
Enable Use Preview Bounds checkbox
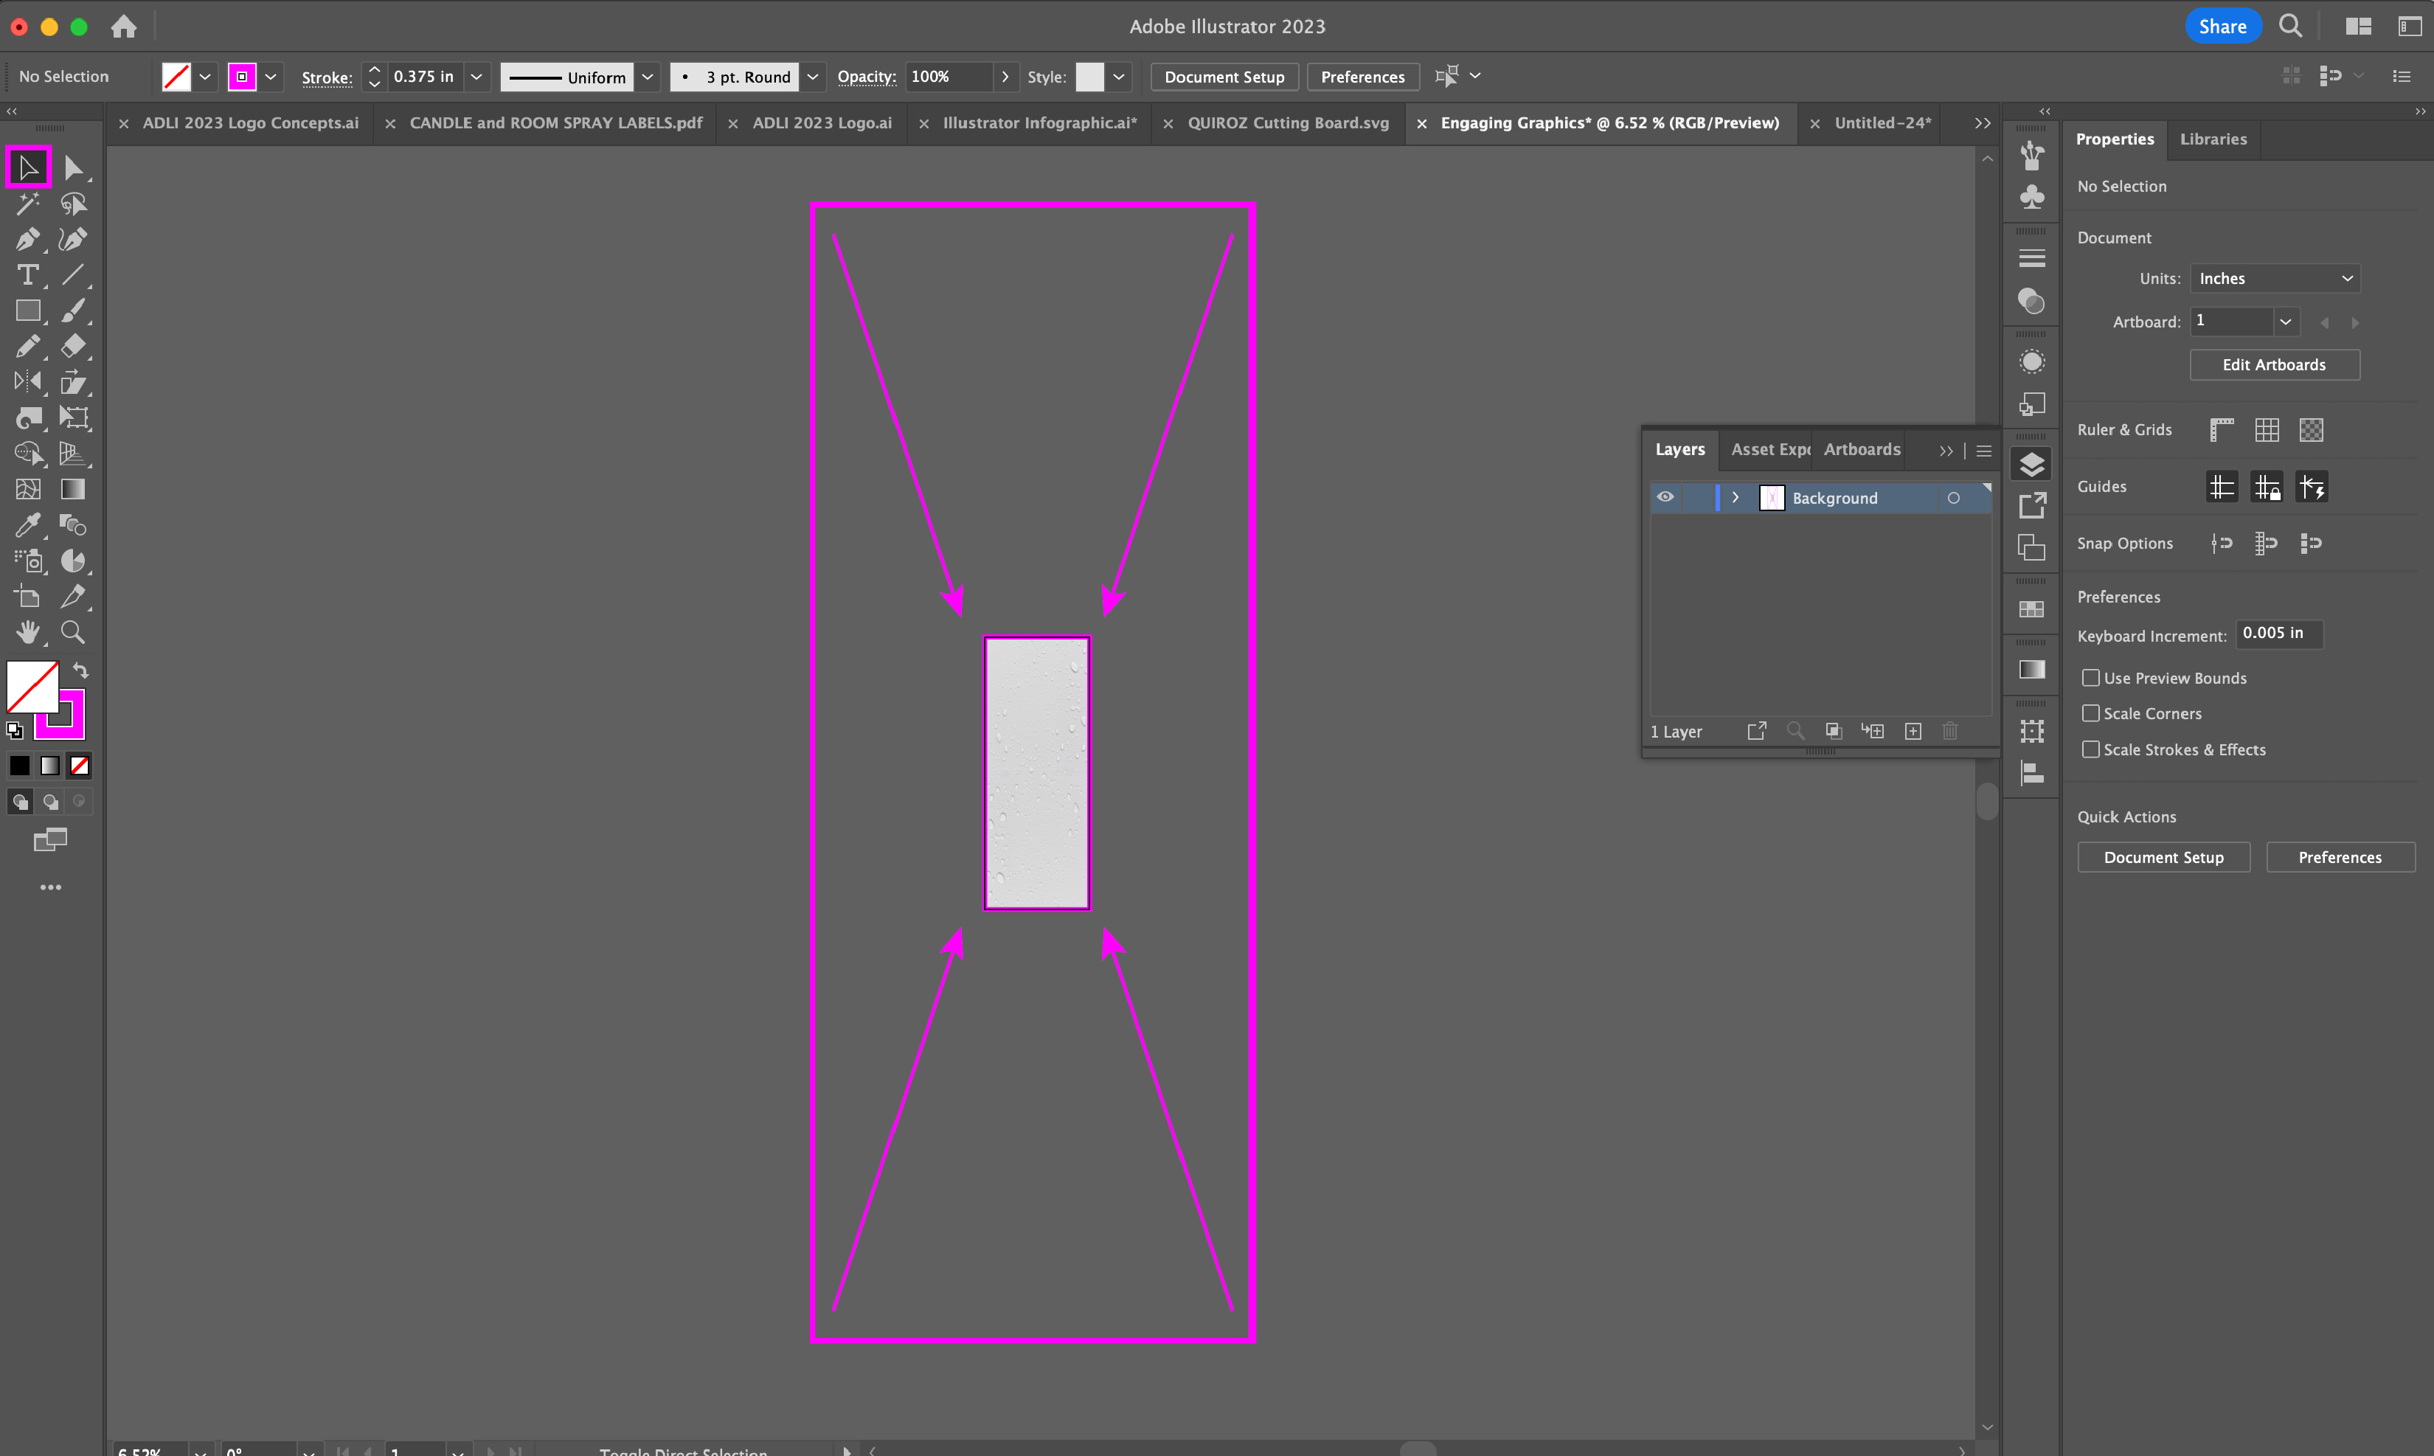(x=2090, y=678)
